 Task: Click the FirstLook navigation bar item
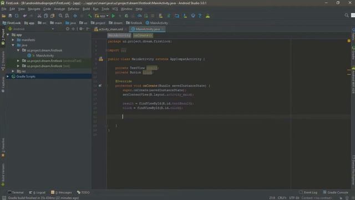(x=12, y=23)
